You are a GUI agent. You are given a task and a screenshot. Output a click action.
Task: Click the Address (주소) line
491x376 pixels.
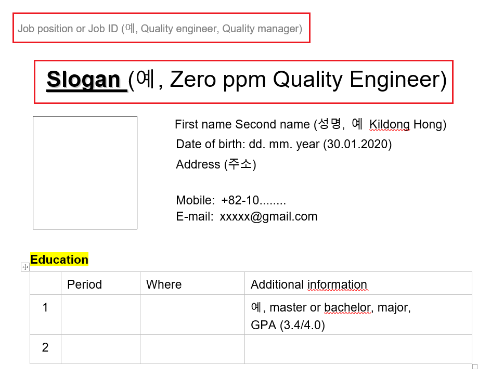click(216, 164)
